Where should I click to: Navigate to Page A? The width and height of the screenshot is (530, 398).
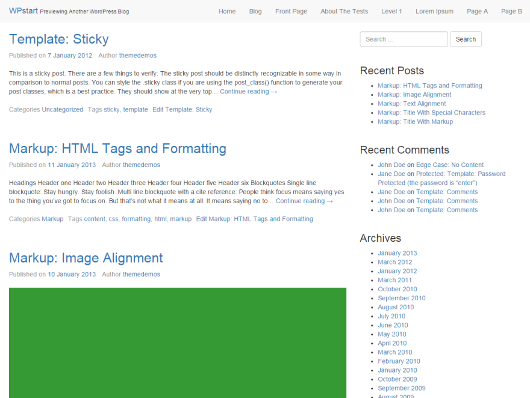[x=477, y=11]
